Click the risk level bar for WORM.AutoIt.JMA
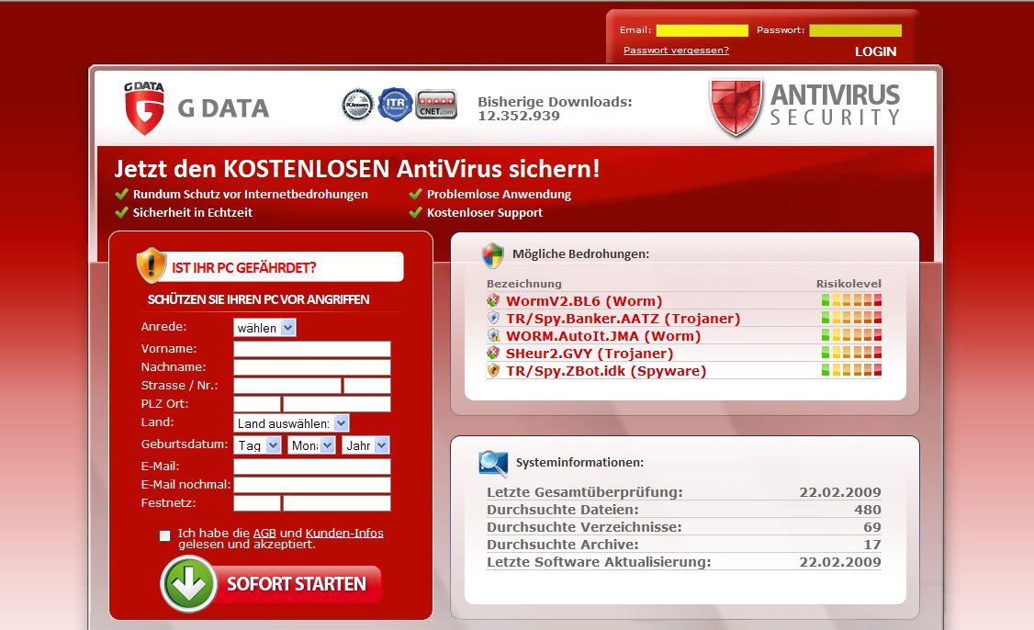Image resolution: width=1034 pixels, height=630 pixels. (851, 336)
